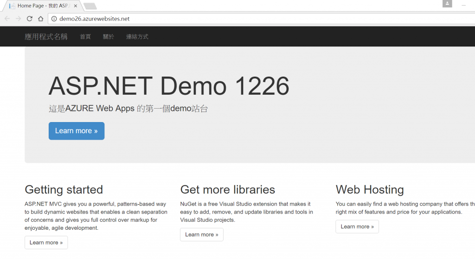Click the ASP.NET Demo 1226 heading
475x259 pixels.
coord(169,86)
